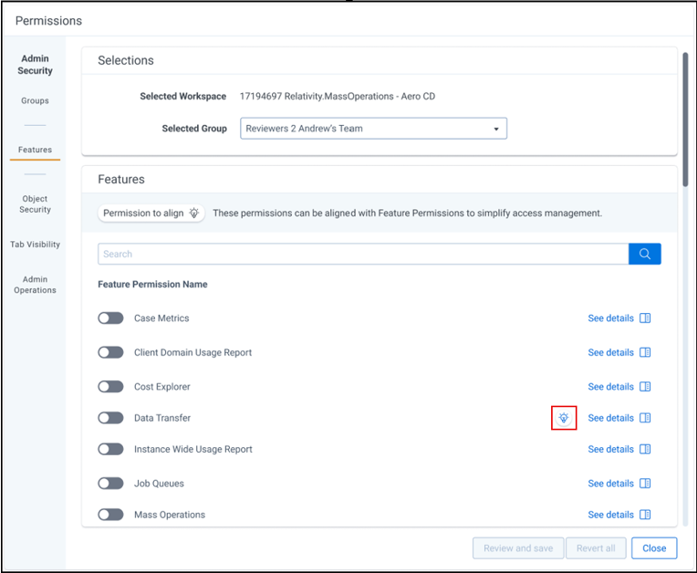This screenshot has height=573, width=697.
Task: Enable Client Domain Usage Report permission
Action: (110, 352)
